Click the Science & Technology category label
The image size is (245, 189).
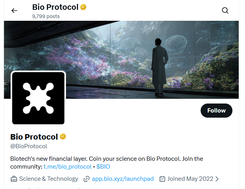point(49,179)
